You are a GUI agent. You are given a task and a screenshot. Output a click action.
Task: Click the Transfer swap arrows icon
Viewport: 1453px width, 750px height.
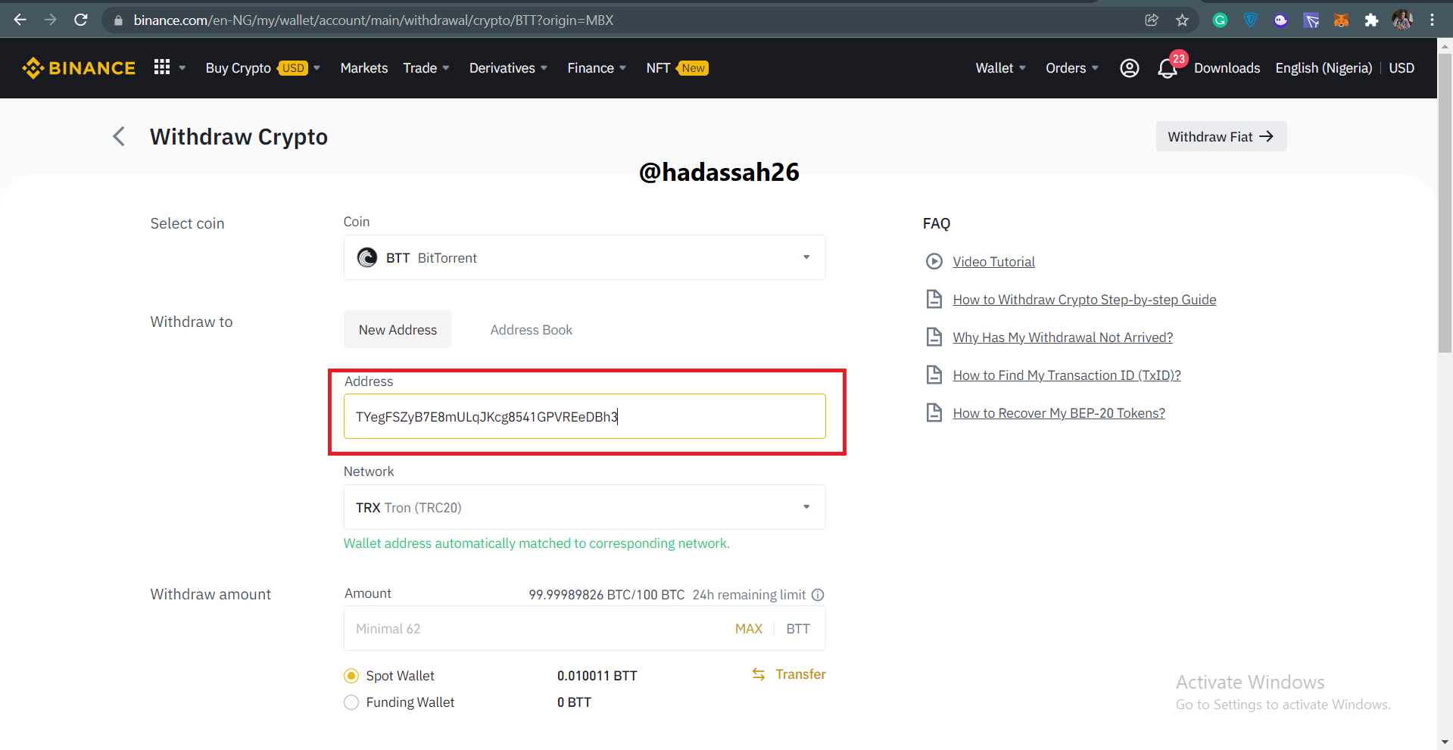coord(759,674)
